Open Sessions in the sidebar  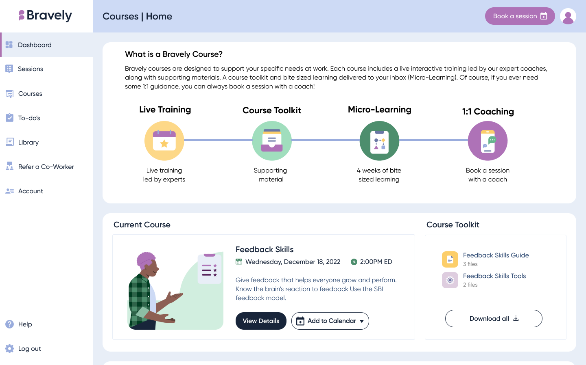pos(30,69)
